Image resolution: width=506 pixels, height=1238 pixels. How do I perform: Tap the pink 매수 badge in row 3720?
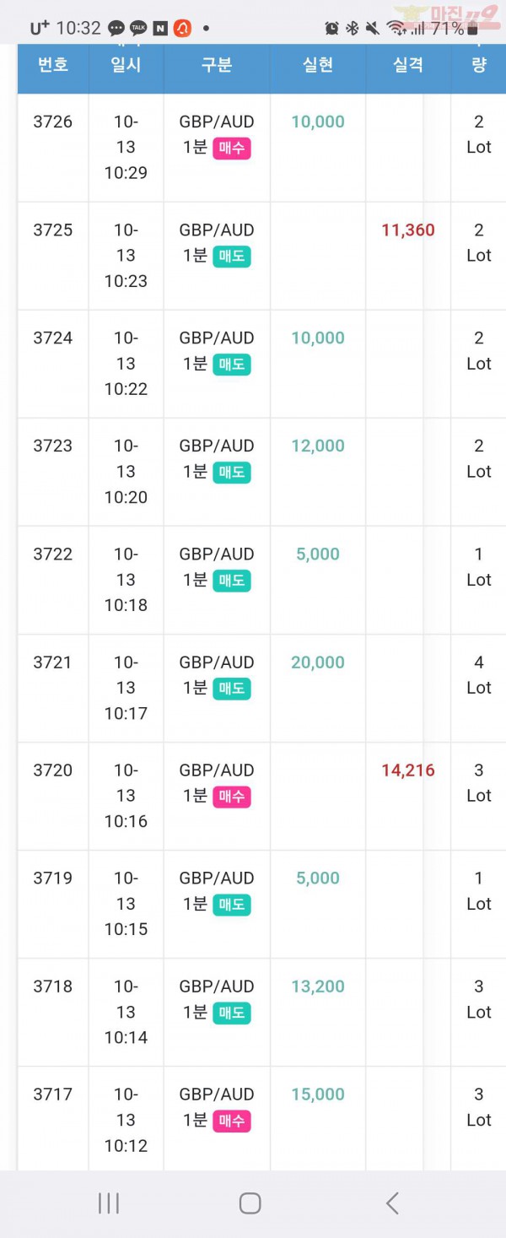(231, 796)
